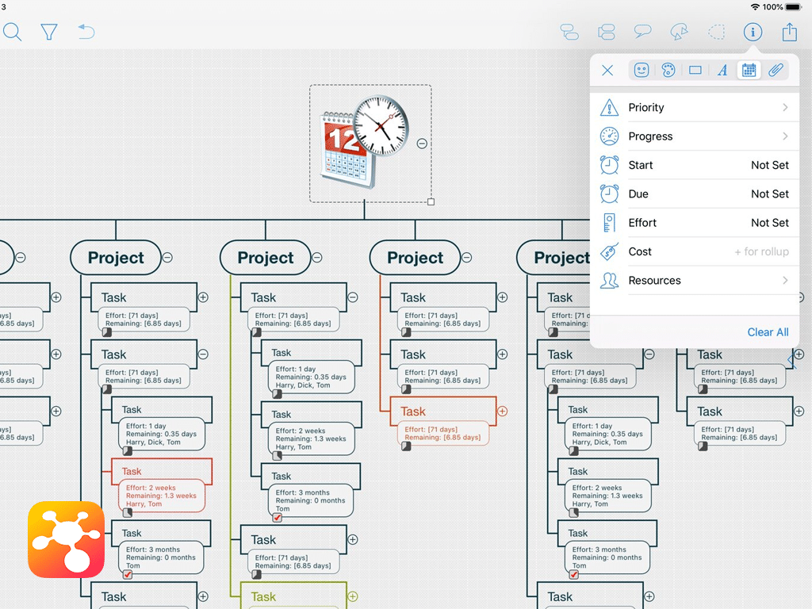Tap the Search magnifier icon
This screenshot has height=609, width=812.
(x=13, y=32)
